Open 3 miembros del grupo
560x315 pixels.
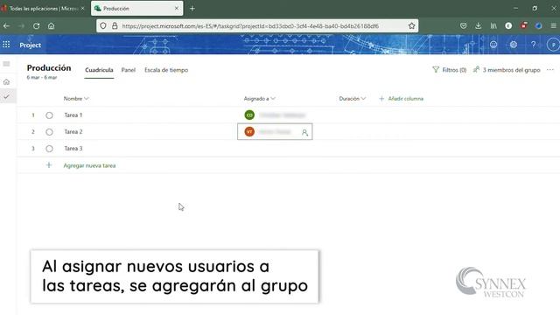tap(507, 70)
